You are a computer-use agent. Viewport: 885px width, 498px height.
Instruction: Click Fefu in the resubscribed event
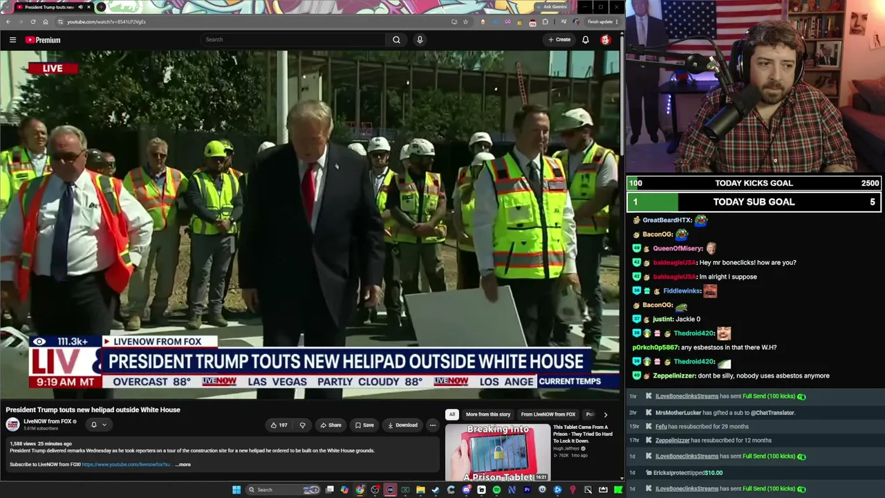pos(661,427)
